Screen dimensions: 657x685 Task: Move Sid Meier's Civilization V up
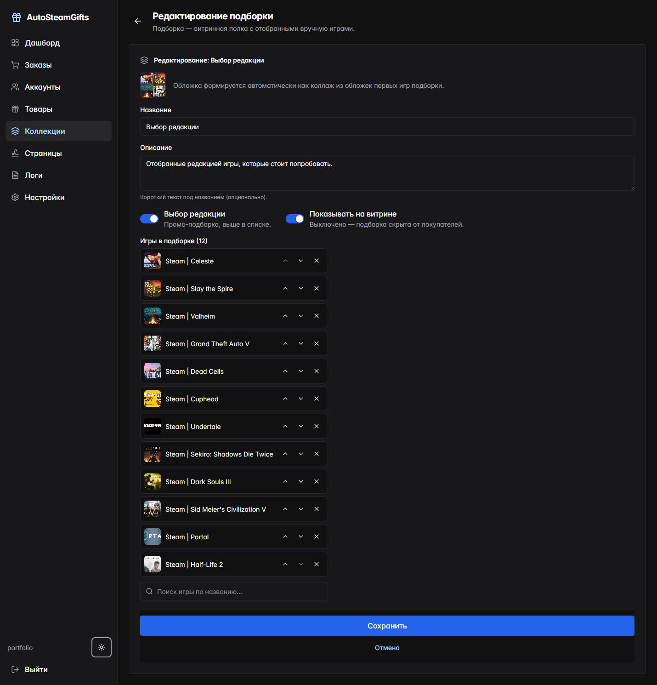pos(285,509)
